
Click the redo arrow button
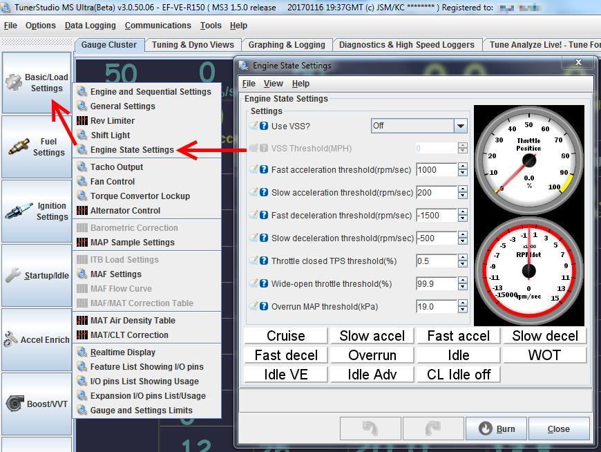433,429
